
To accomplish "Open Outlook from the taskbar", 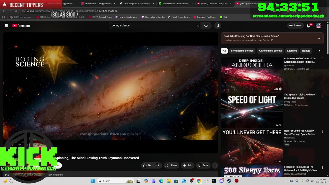I will 184,181.
